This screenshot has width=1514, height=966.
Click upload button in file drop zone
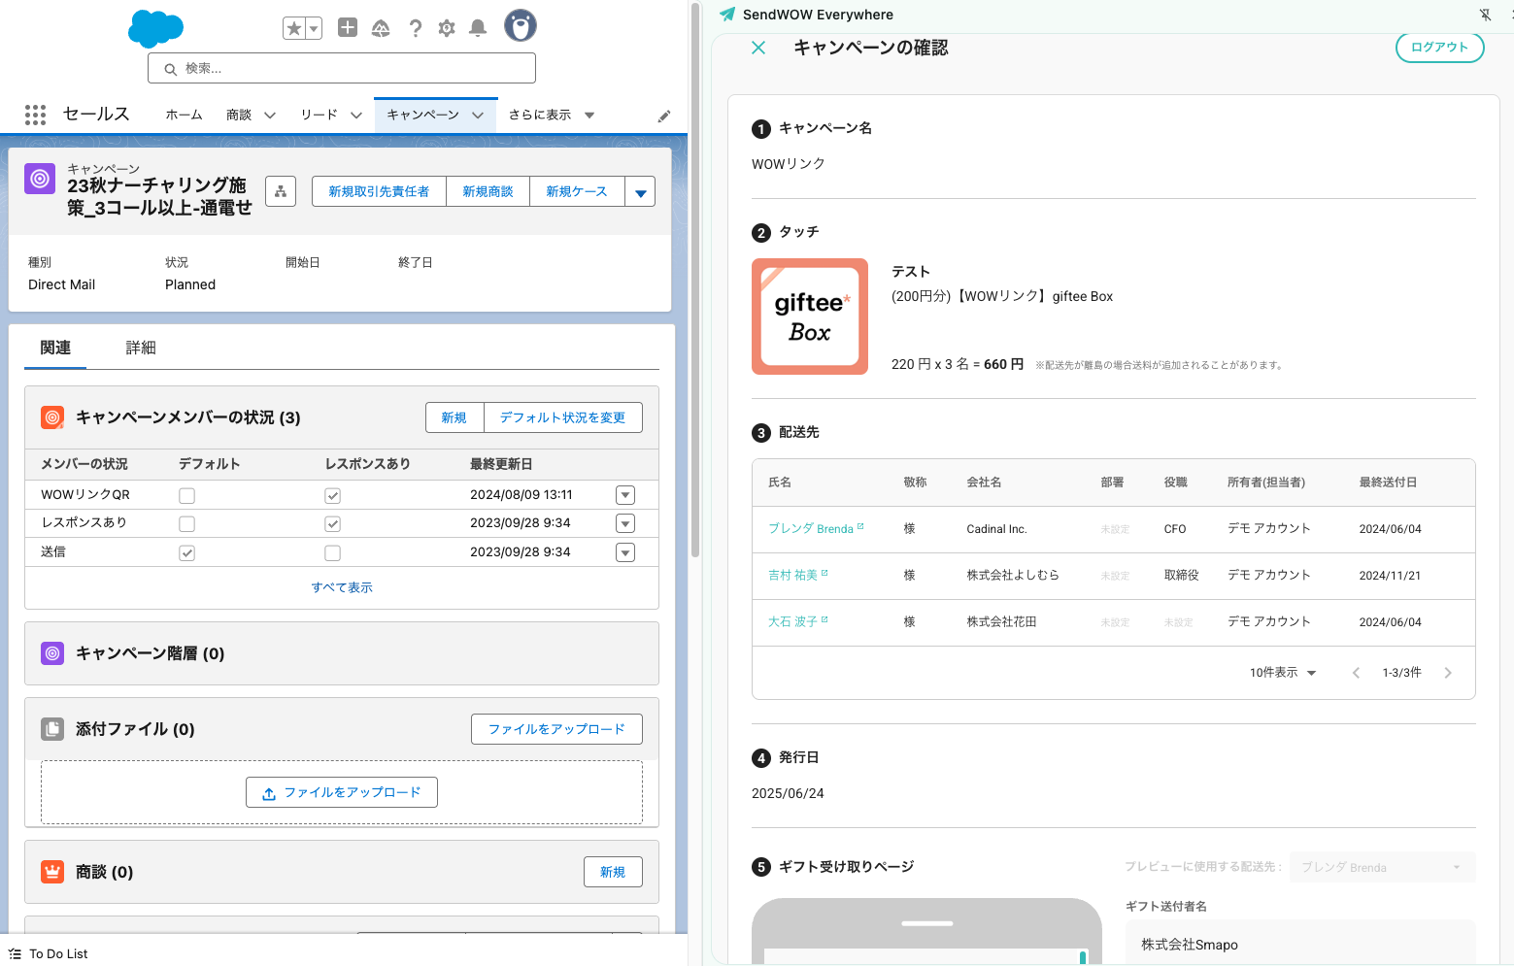342,792
